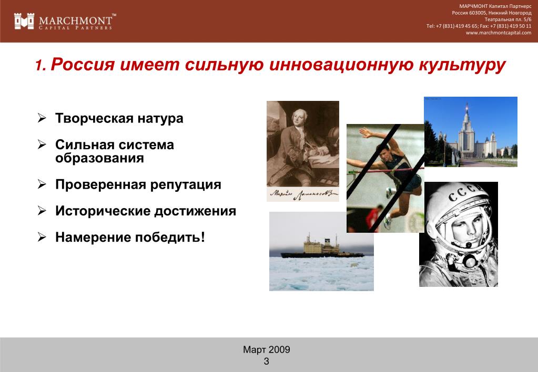This screenshot has height=372, width=538.
Task: Select the header line 'МАРЧМОНТ Капитал Партнерс'
Action: (x=495, y=6)
